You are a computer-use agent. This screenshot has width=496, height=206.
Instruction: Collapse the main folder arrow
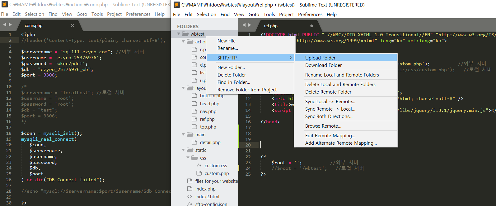click(x=183, y=134)
